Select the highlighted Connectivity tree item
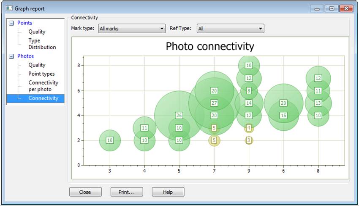 click(43, 98)
